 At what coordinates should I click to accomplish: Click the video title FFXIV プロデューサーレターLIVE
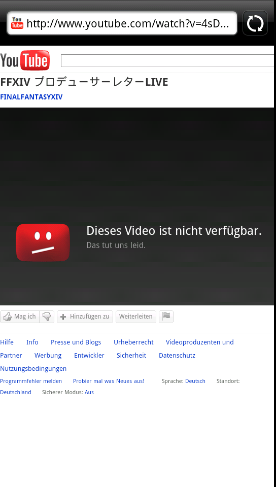(x=84, y=82)
